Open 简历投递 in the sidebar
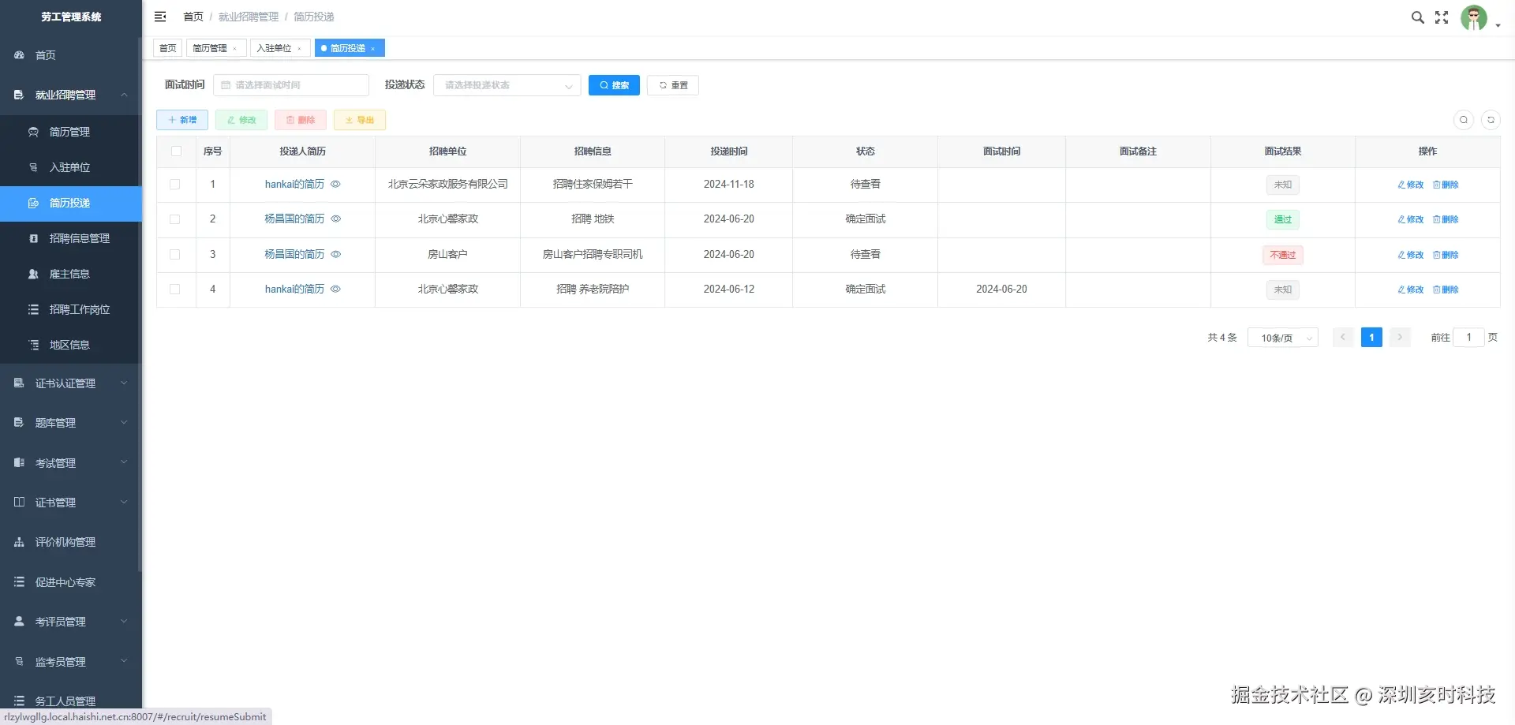The image size is (1515, 725). tap(71, 203)
